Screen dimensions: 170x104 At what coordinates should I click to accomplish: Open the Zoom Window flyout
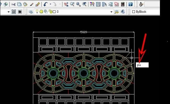[78, 4]
